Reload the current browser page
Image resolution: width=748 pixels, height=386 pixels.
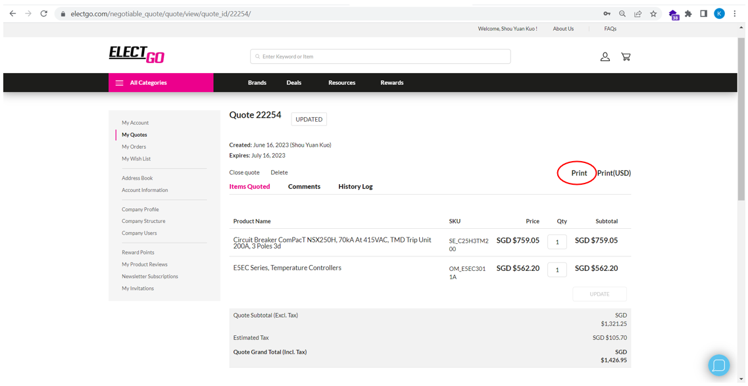[44, 14]
